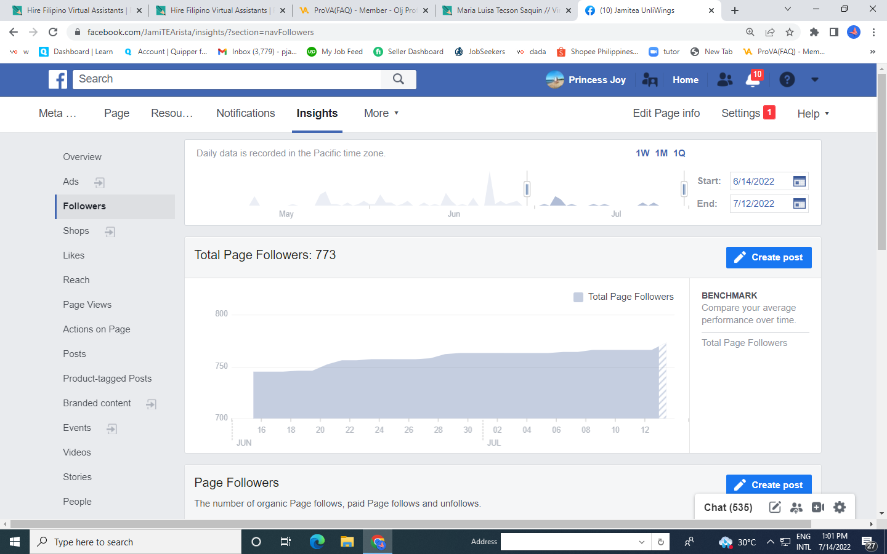Click the Start date input field

tap(761, 182)
